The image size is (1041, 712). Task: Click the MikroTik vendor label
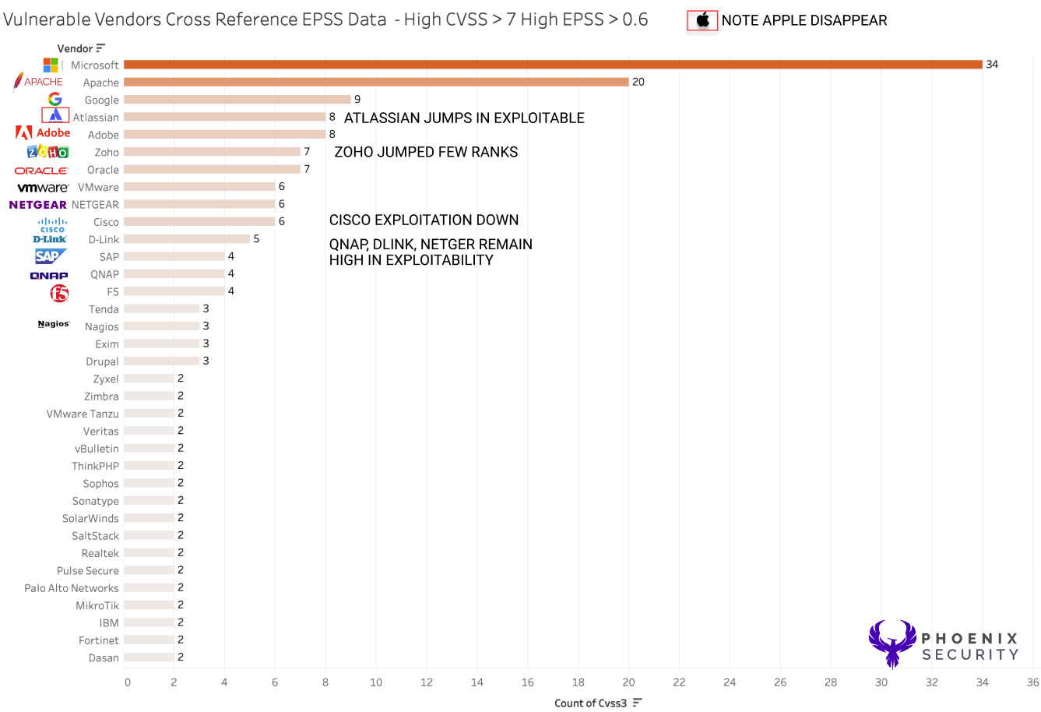click(x=97, y=605)
